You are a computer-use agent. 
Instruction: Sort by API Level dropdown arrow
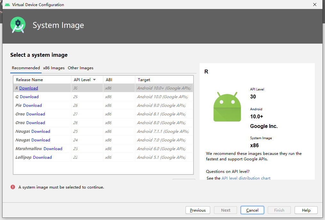click(x=94, y=80)
